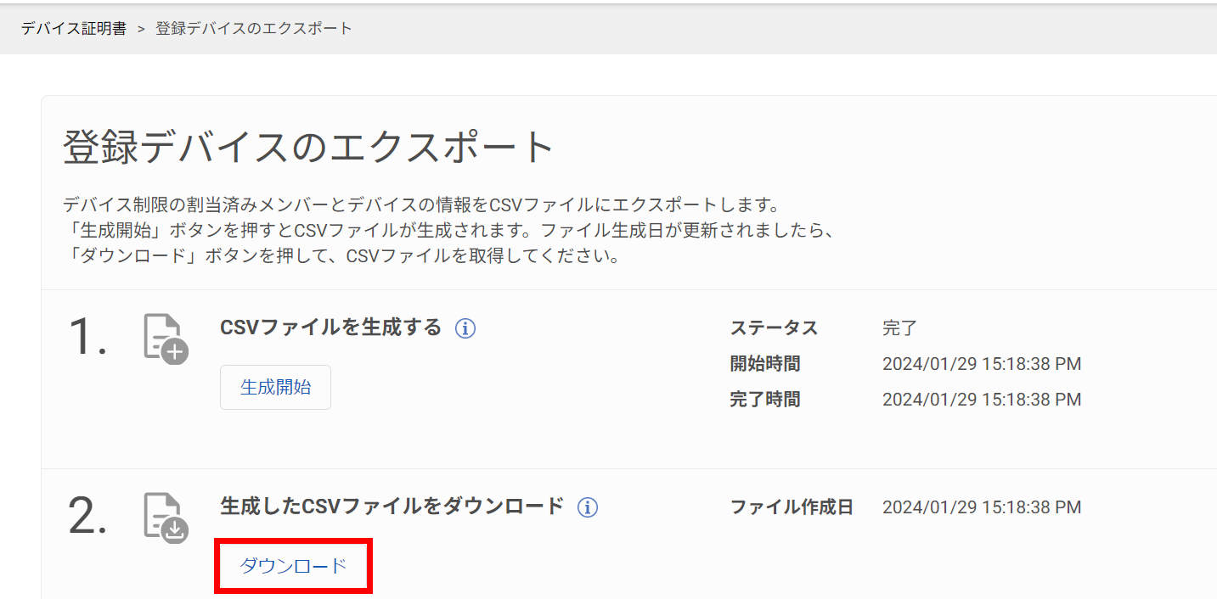Click the page heading 登録デバイスのエクスポート
Viewport: 1217px width, 599px height.
308,148
